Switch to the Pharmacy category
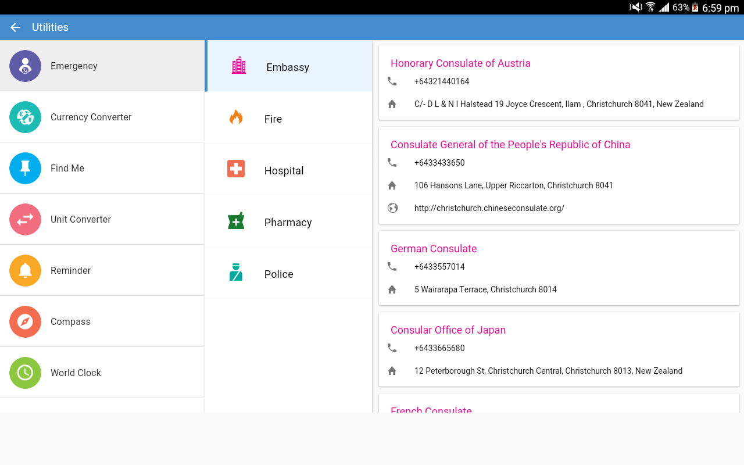 (x=288, y=221)
